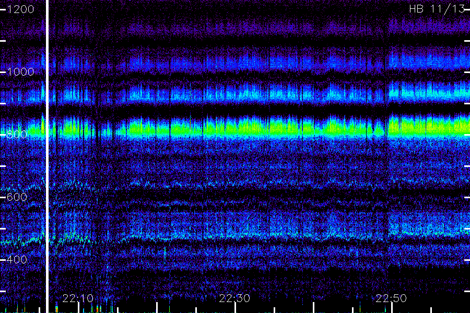Screen dimensions: 470x313
Task: Click the white vertical time cursor line
Action: (47, 156)
